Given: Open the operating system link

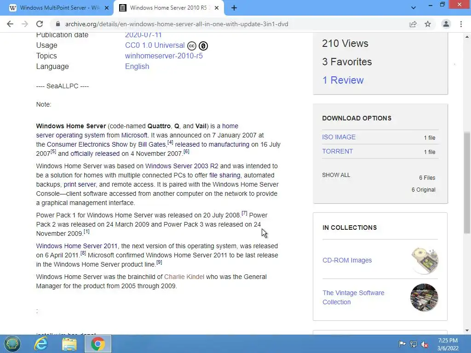Looking at the screenshot, I should point(80,135).
